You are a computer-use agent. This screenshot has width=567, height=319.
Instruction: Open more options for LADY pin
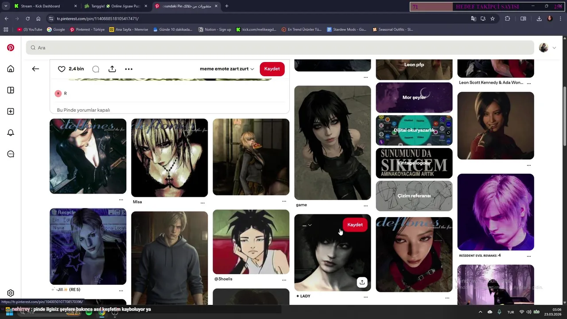pyautogui.click(x=365, y=297)
